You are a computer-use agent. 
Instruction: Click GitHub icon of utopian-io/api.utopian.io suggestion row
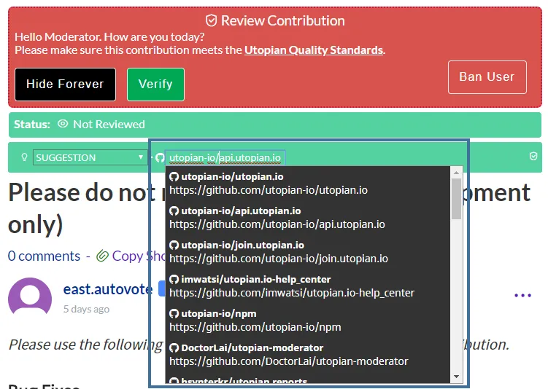tap(174, 211)
